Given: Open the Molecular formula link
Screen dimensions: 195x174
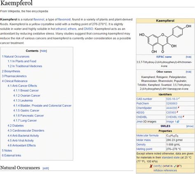Looking at the screenshot, I should [x=147, y=136].
